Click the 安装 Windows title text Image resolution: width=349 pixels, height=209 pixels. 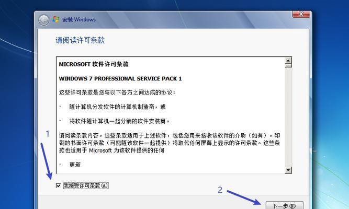pyautogui.click(x=79, y=19)
